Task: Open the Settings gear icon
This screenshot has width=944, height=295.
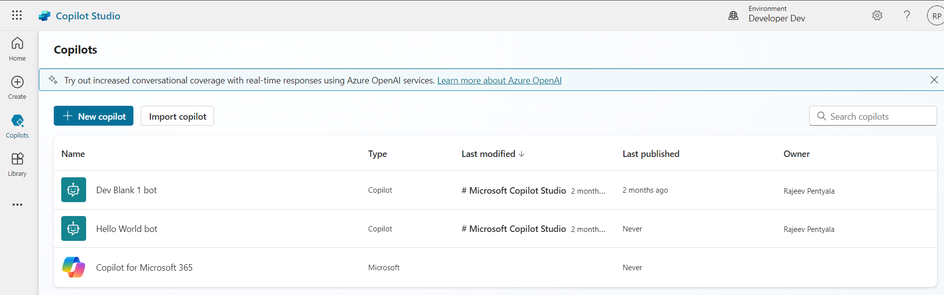Action: coord(877,15)
